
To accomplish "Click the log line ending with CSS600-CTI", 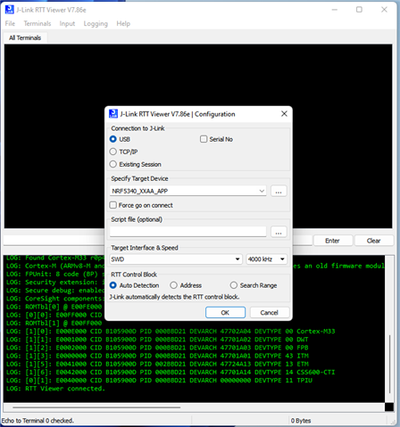I will coord(171,372).
